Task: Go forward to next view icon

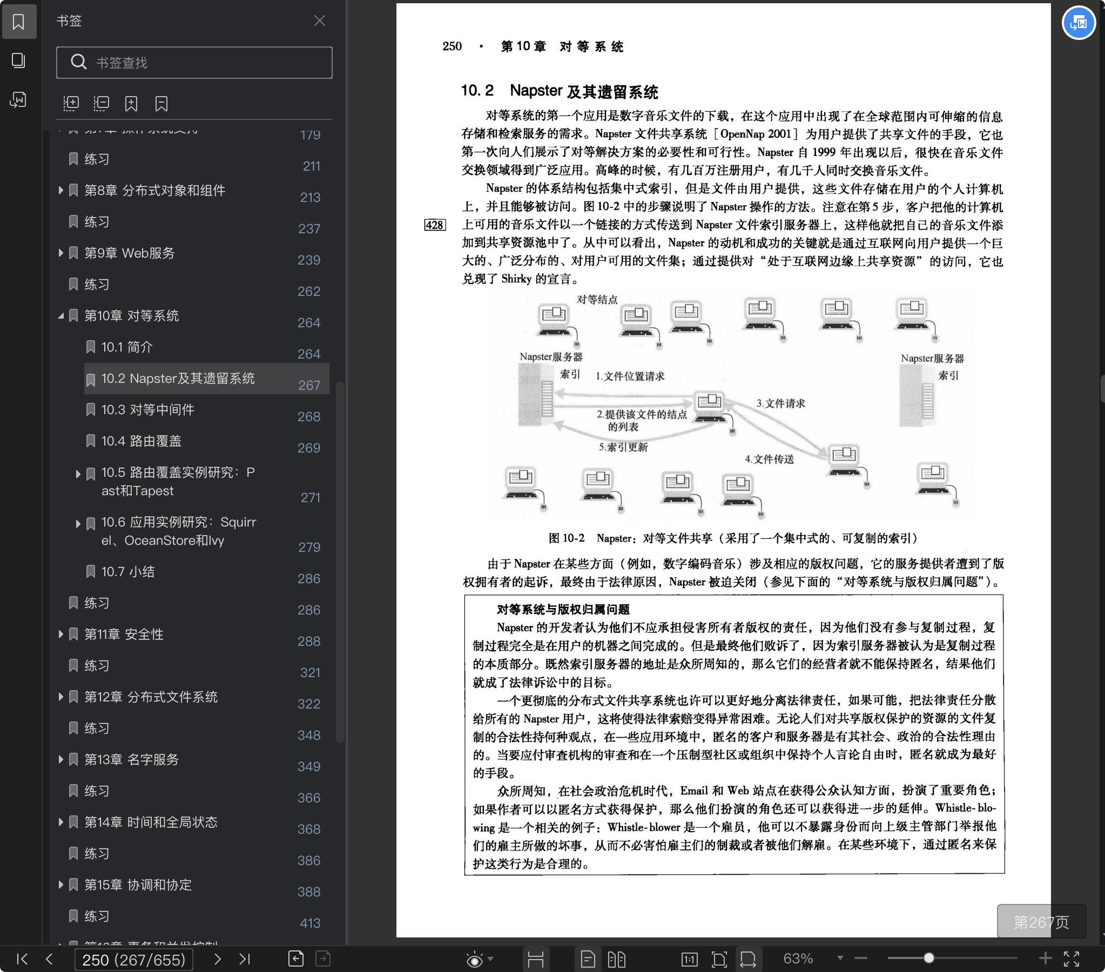Action: pos(323,959)
